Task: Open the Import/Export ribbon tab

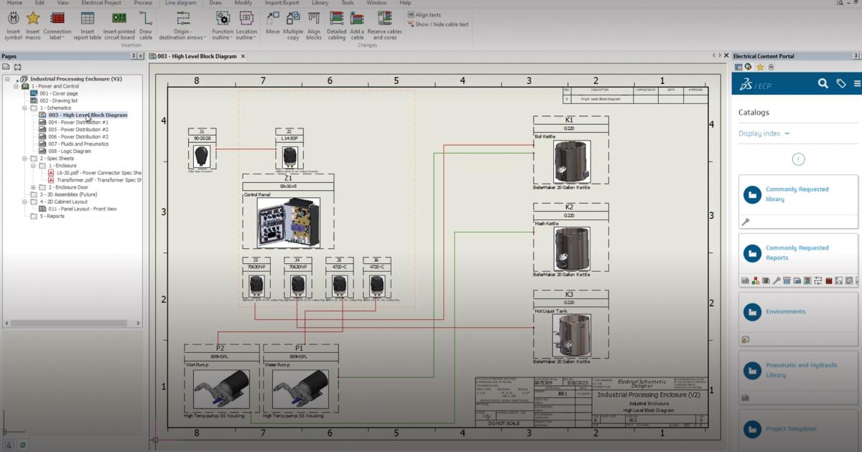Action: coord(282,3)
